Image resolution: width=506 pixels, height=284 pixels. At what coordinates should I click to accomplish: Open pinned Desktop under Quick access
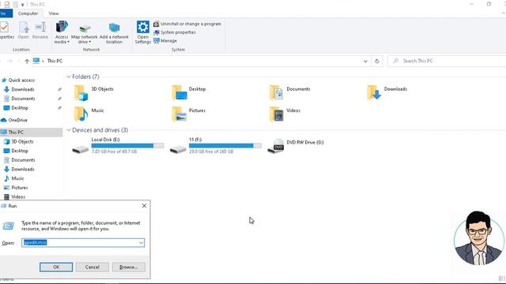click(x=20, y=108)
